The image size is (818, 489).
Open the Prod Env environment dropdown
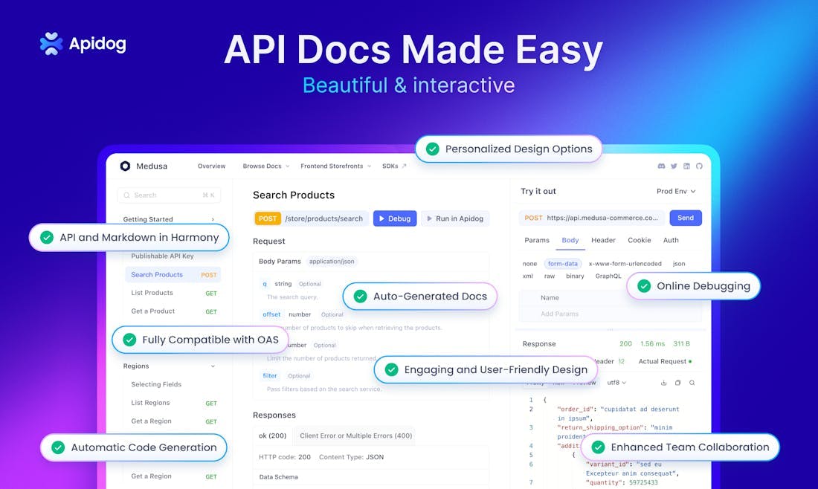point(675,192)
